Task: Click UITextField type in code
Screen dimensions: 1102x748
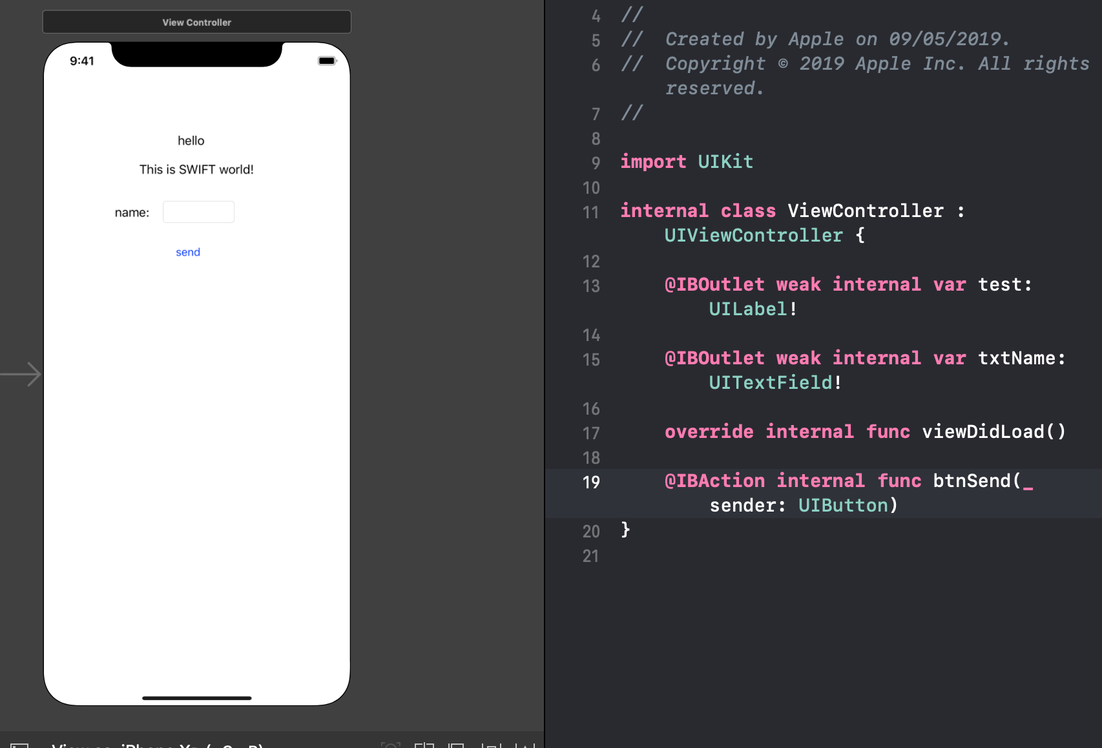Action: (x=771, y=382)
